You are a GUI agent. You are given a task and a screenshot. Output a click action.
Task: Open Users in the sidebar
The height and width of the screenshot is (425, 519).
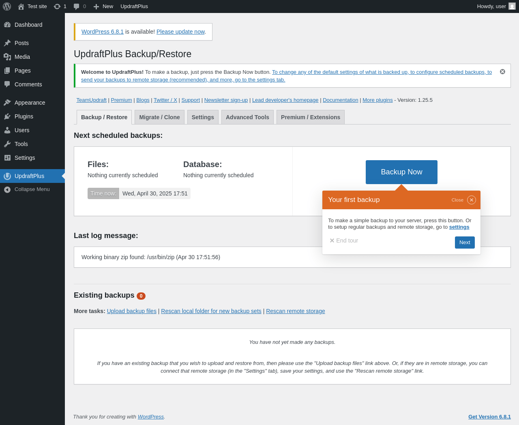pos(22,130)
